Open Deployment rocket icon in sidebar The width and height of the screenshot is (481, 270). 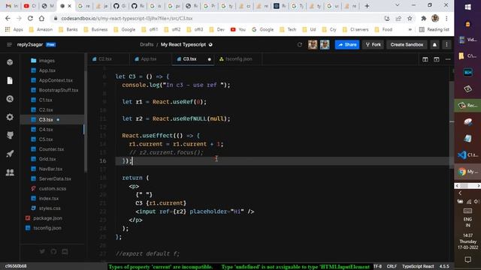(x=10, y=154)
